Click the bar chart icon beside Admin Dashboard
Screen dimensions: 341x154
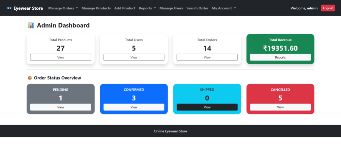coord(31,25)
